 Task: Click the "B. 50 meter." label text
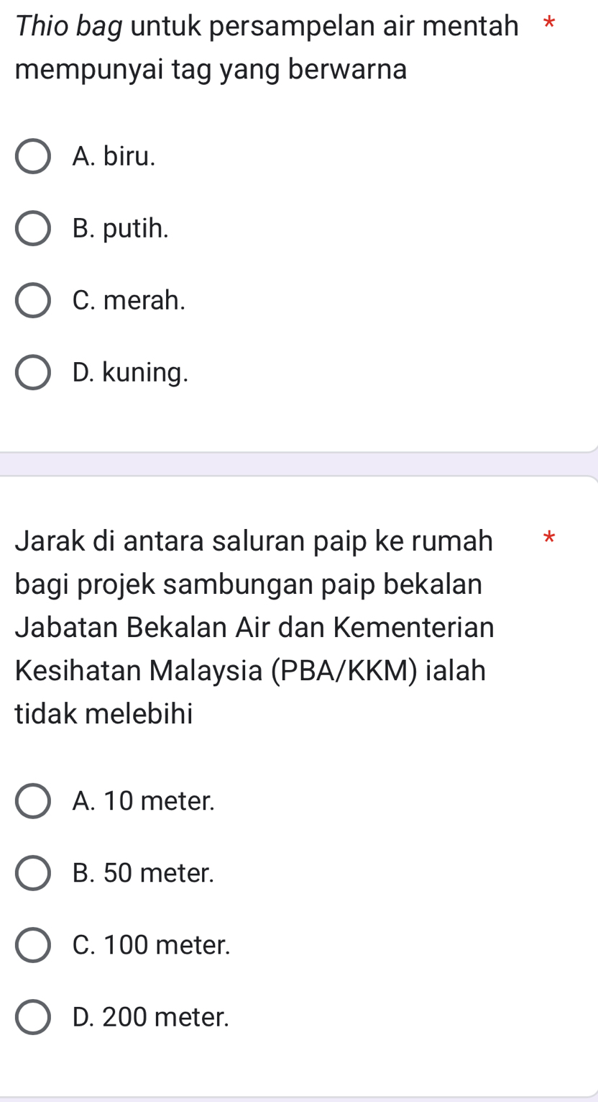coord(144,873)
